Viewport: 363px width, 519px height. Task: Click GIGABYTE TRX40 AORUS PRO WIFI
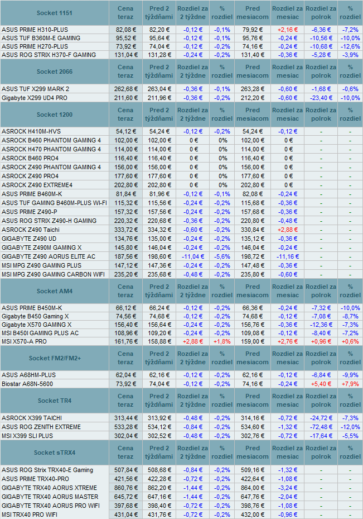point(51,506)
